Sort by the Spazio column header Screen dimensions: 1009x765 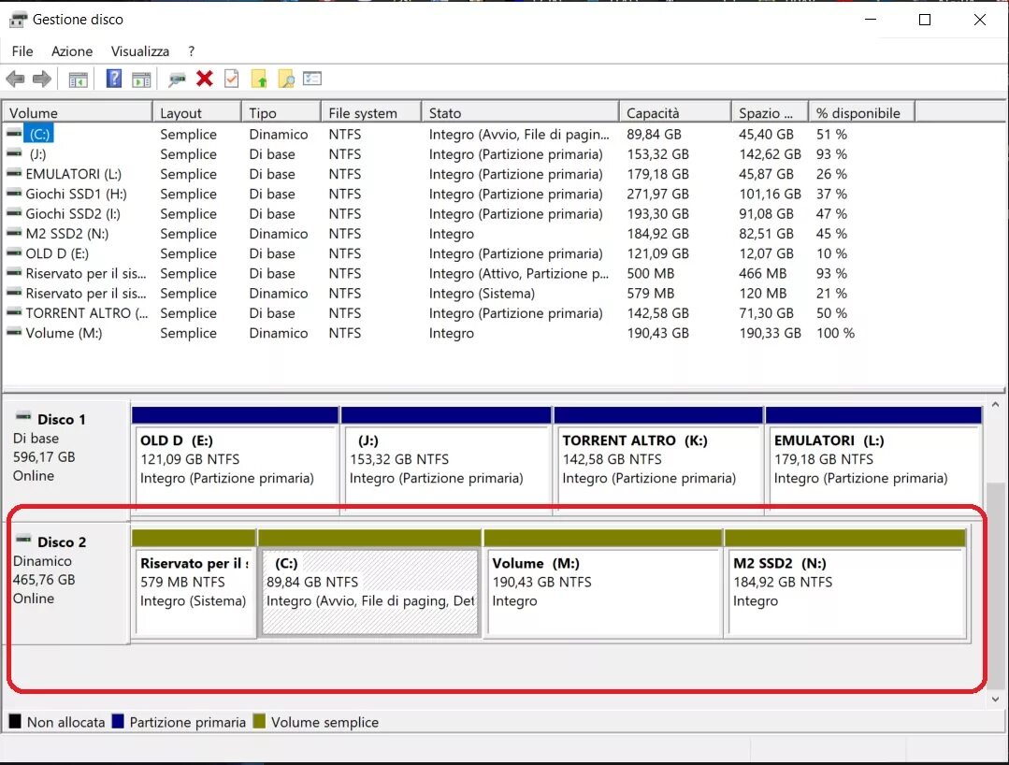point(770,112)
